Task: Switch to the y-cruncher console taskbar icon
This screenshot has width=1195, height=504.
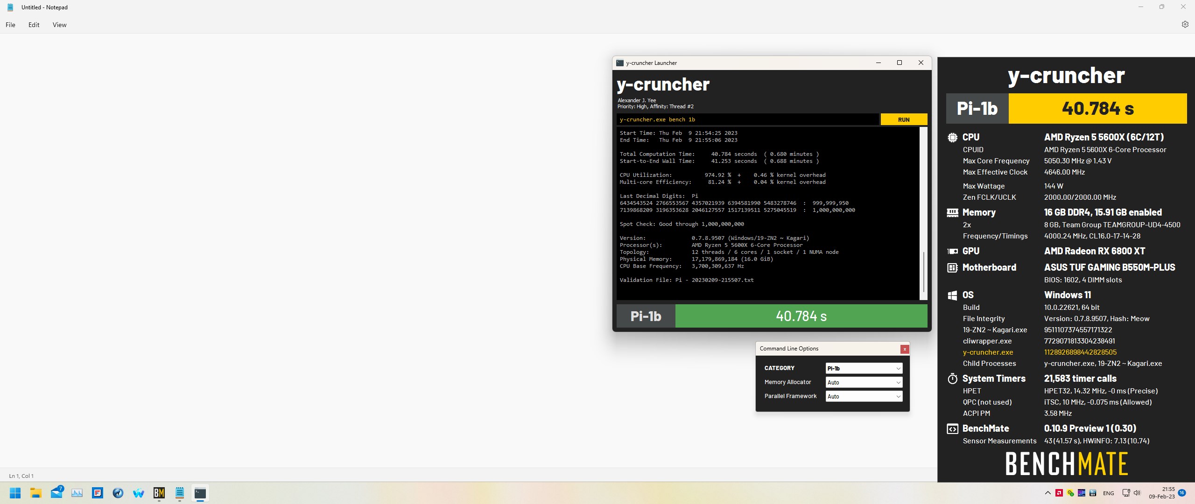Action: (200, 493)
